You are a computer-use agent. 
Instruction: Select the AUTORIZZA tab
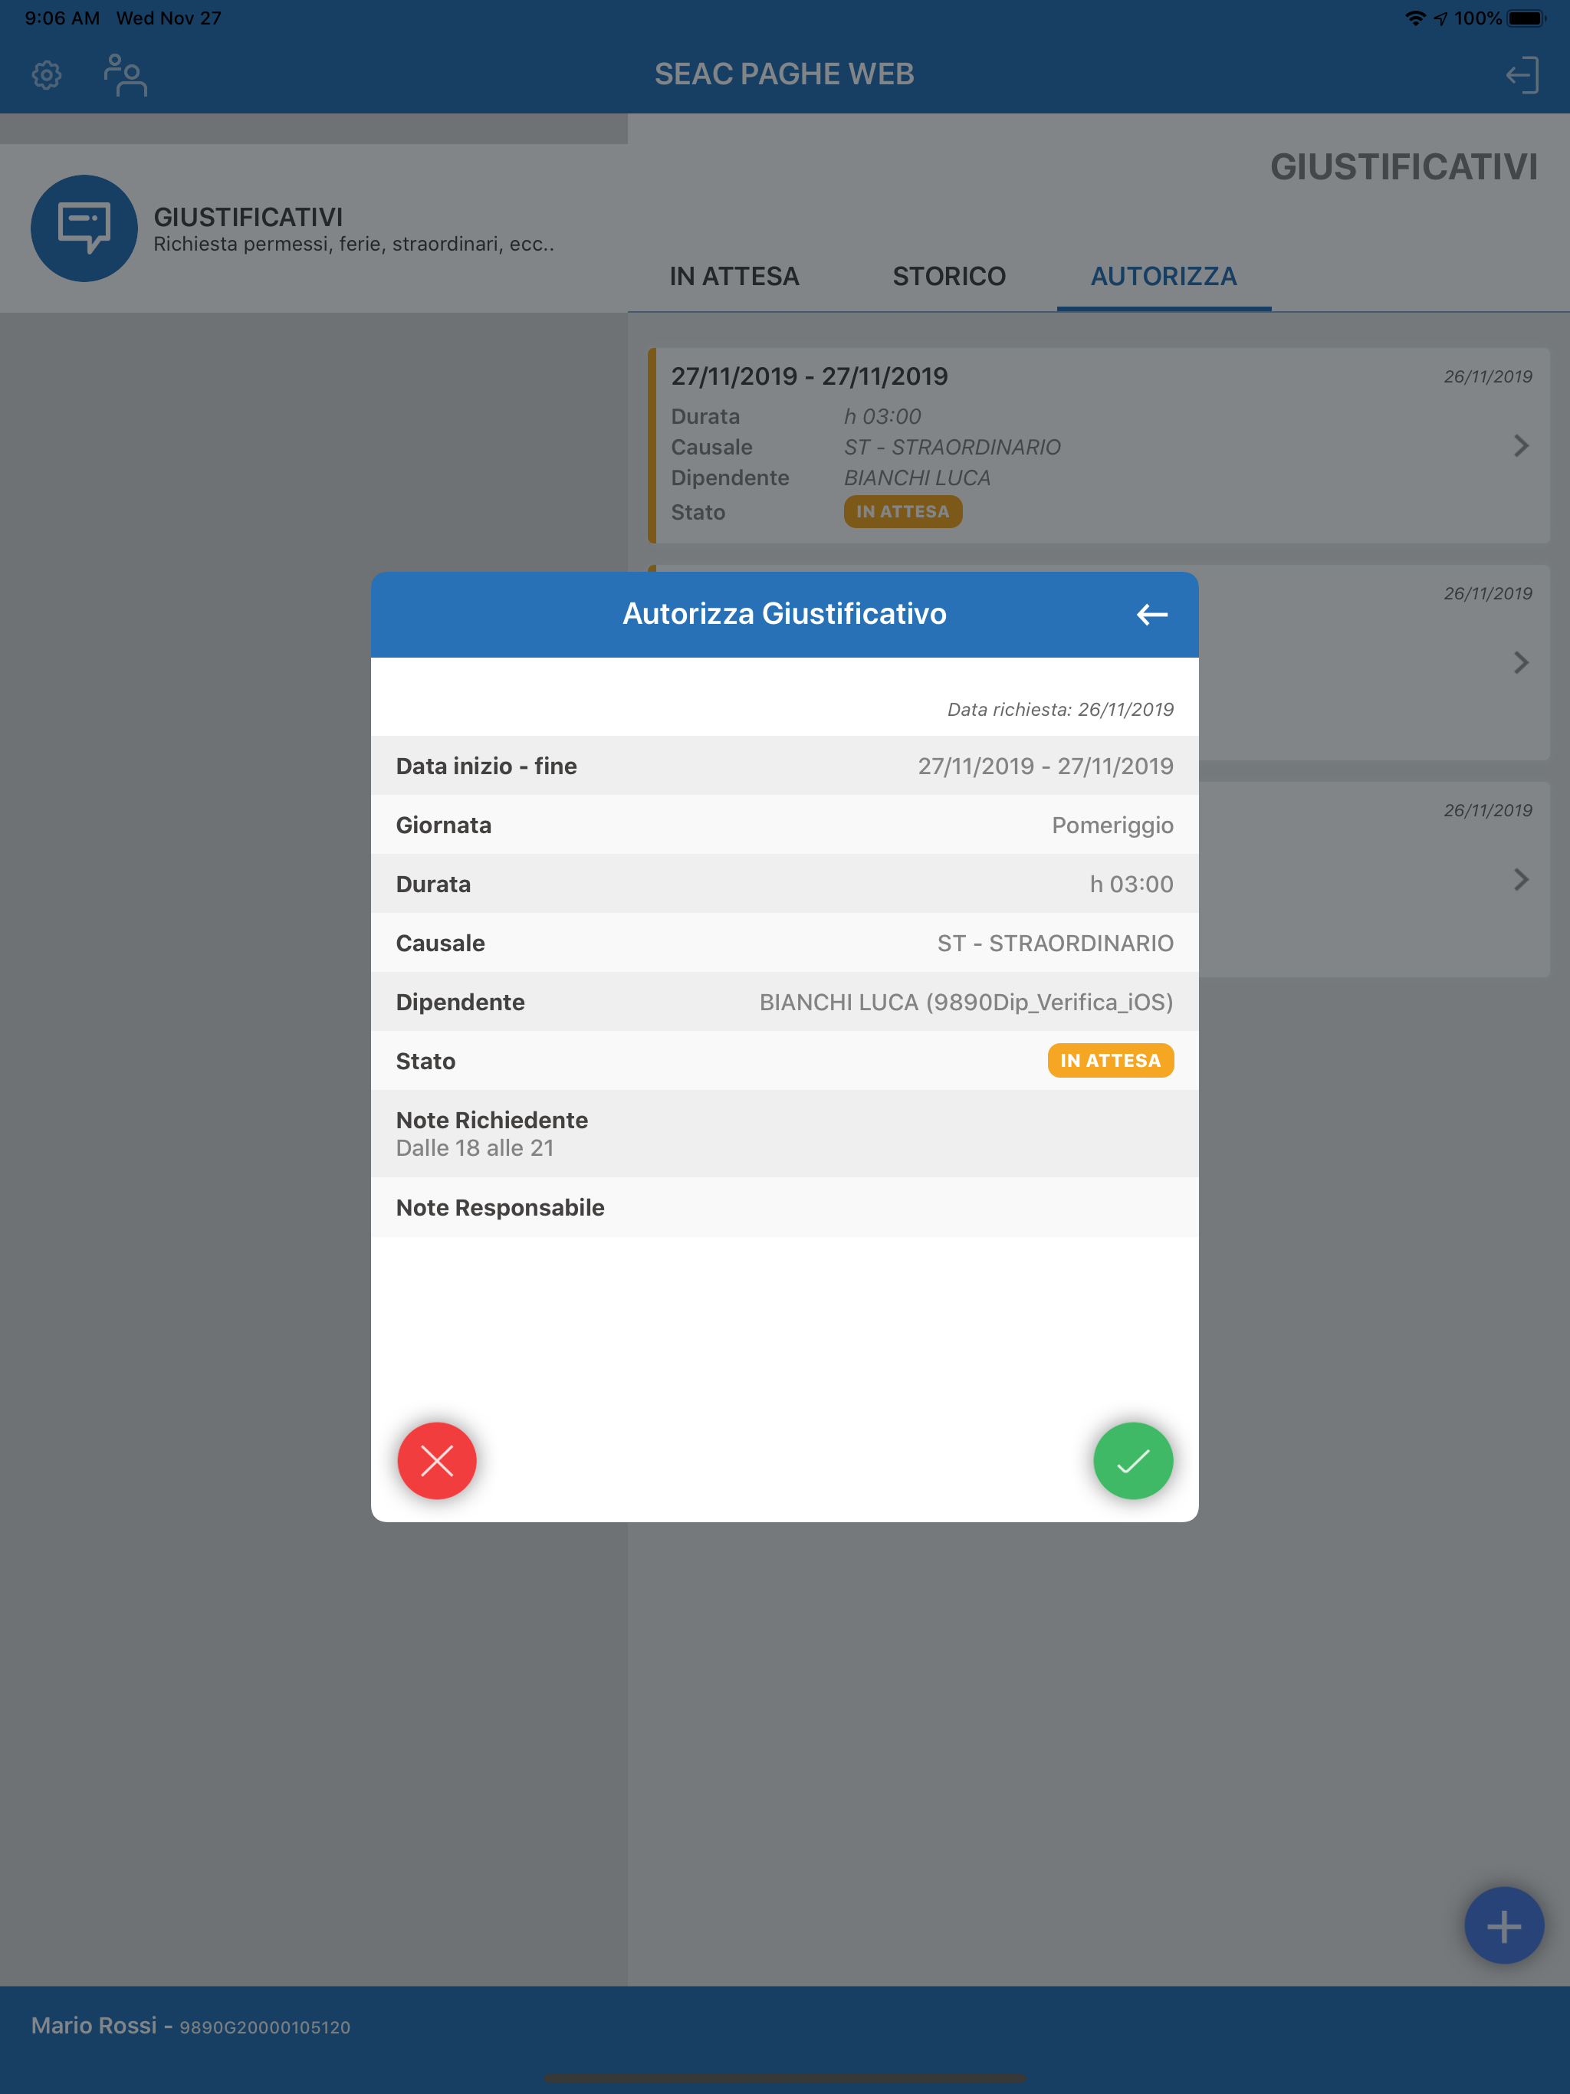coord(1163,277)
